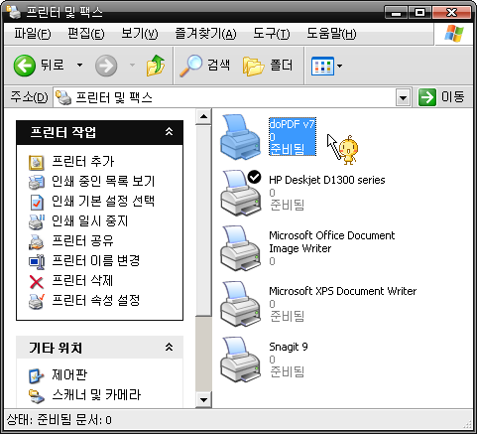Open the 스캐너 및 카메라 link

click(96, 394)
